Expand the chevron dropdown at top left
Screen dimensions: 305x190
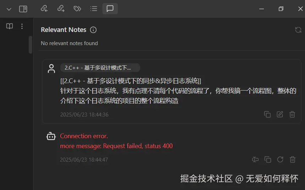[9, 9]
